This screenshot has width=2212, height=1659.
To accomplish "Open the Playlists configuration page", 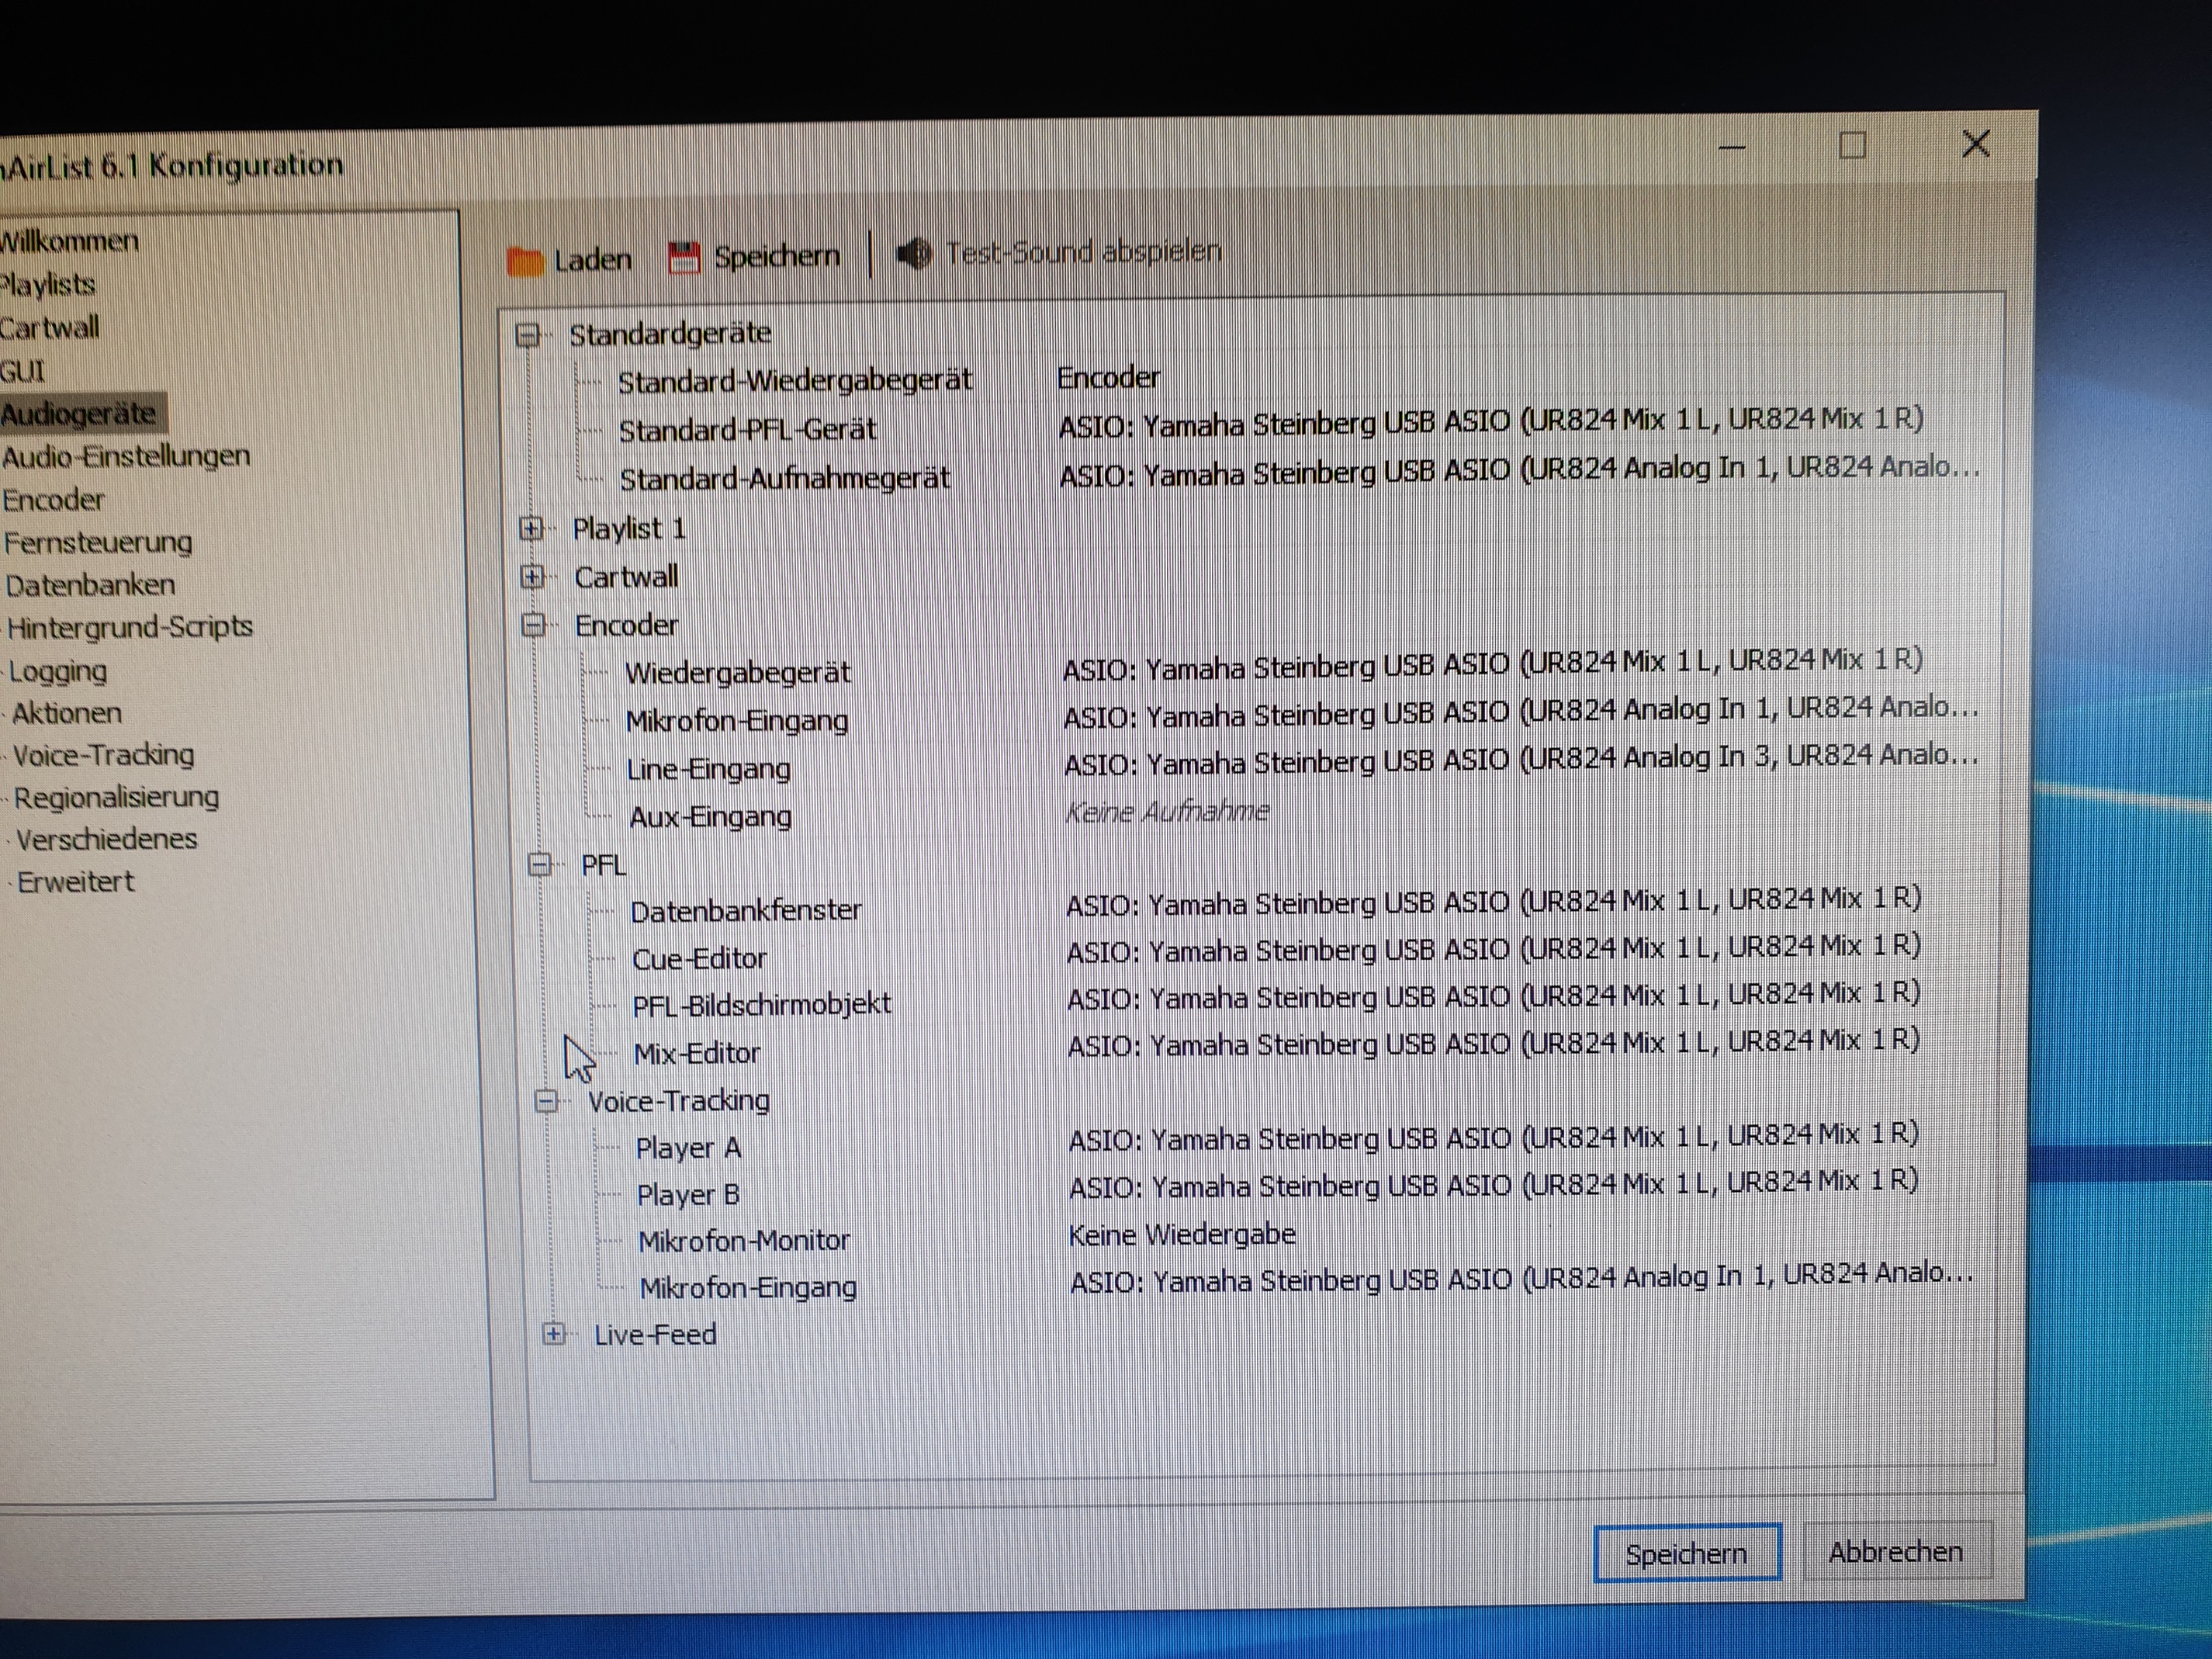I will tap(47, 285).
